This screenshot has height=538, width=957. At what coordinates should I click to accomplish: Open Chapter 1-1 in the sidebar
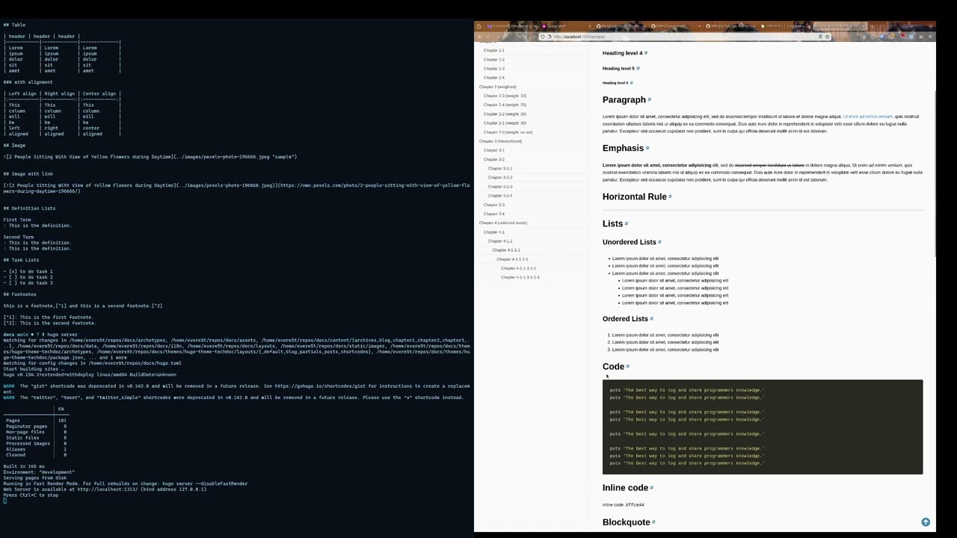(493, 51)
